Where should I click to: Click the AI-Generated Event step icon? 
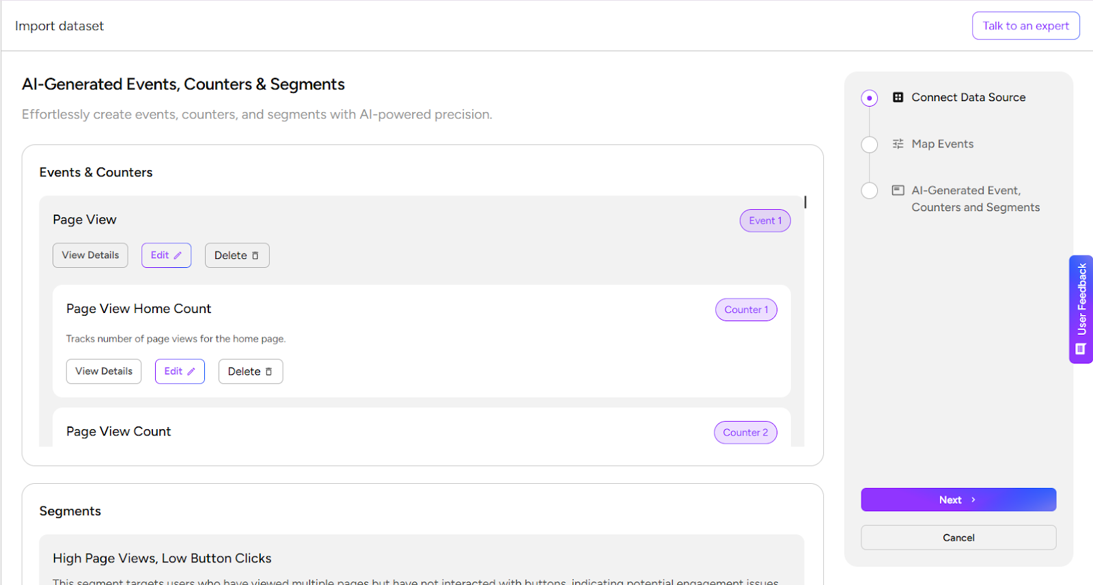click(x=898, y=191)
